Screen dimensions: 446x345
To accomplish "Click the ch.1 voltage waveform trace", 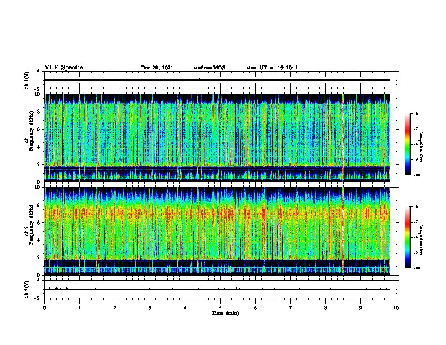I will (217, 80).
